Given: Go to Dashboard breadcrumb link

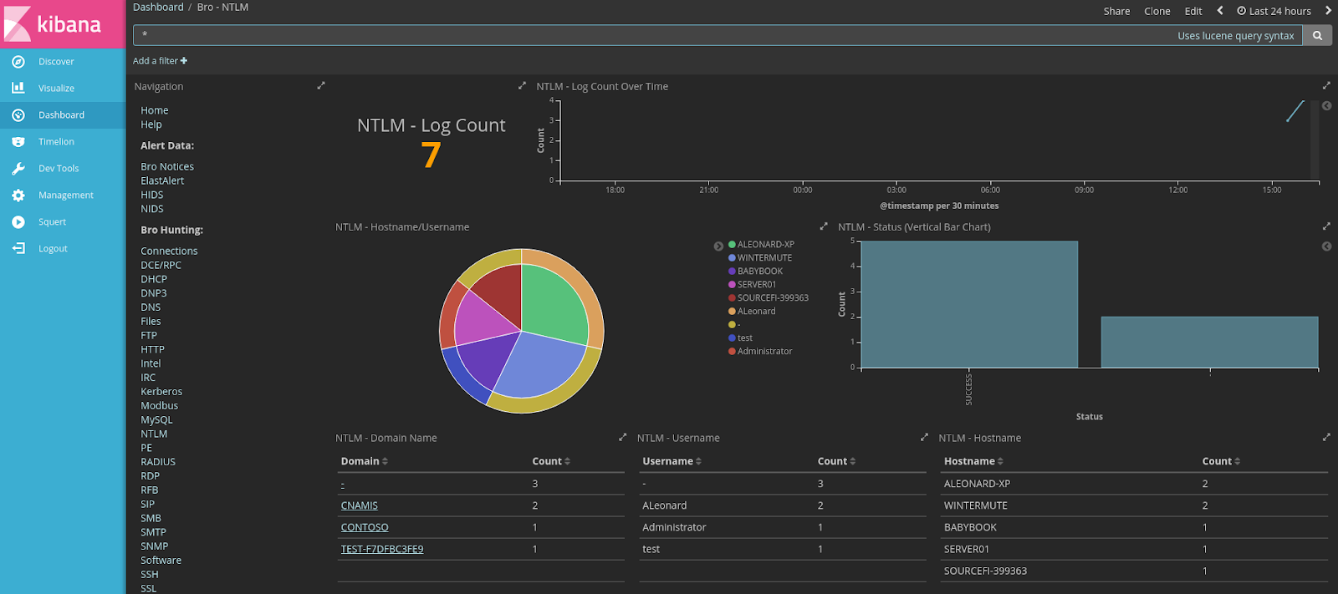Looking at the screenshot, I should click(158, 7).
